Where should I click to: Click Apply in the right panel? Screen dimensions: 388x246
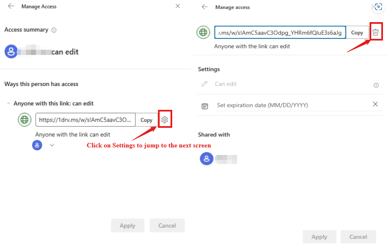319,237
